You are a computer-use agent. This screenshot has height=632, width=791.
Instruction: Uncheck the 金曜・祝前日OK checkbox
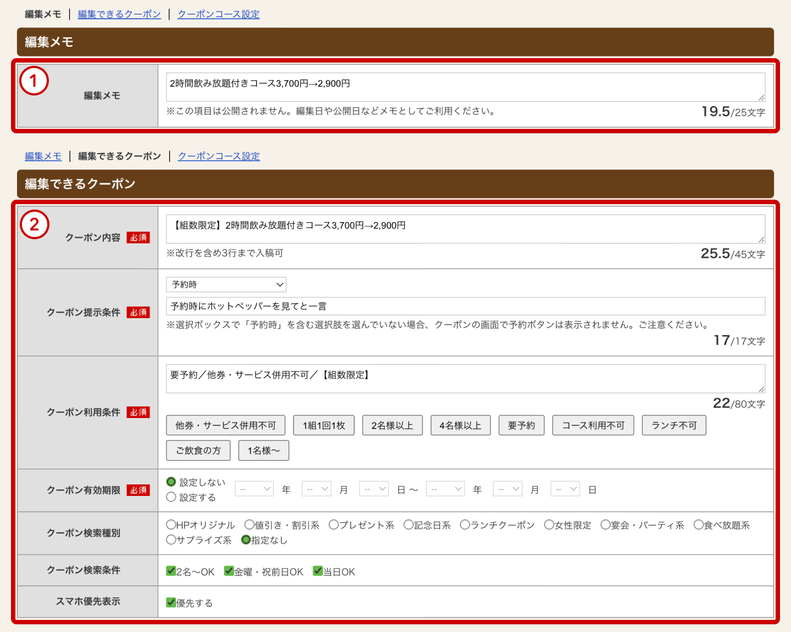[x=229, y=571]
